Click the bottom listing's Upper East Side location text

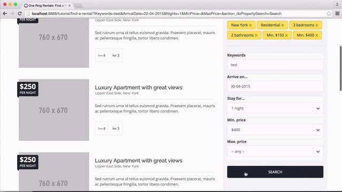(x=116, y=166)
